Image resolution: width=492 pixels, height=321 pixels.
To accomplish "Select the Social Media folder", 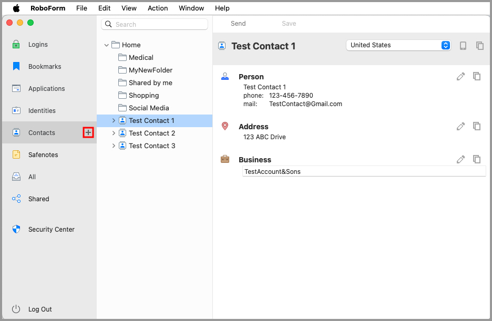I will pos(149,108).
